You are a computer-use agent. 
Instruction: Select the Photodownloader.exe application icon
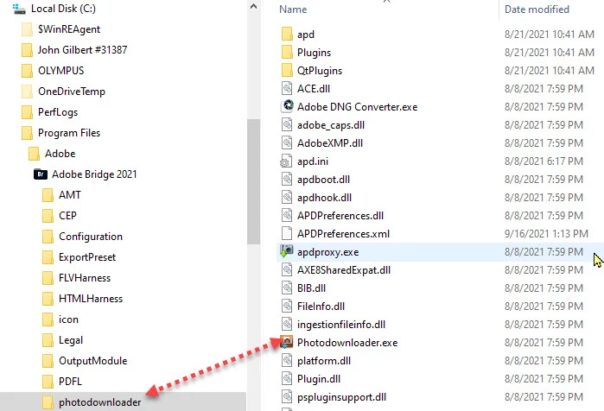coord(287,342)
